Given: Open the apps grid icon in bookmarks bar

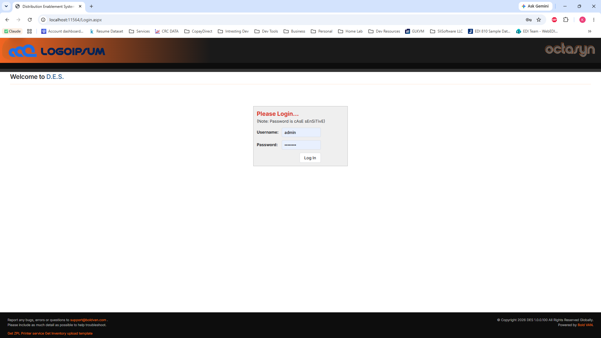Looking at the screenshot, I should point(29,31).
